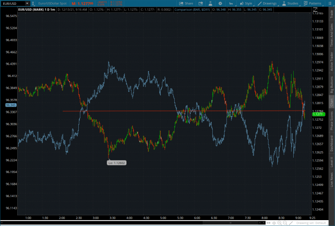Open the Level II sidebar tab

point(332,162)
